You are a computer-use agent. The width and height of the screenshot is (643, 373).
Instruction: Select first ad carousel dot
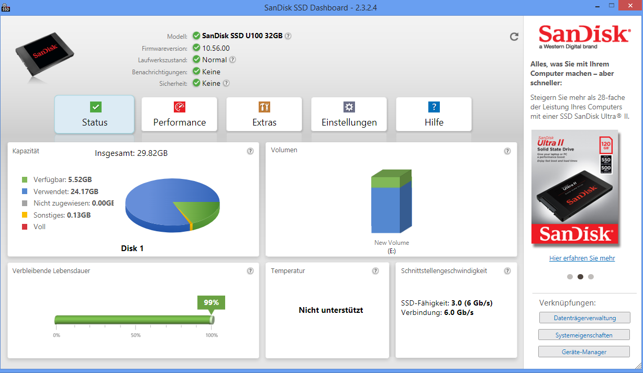(570, 277)
